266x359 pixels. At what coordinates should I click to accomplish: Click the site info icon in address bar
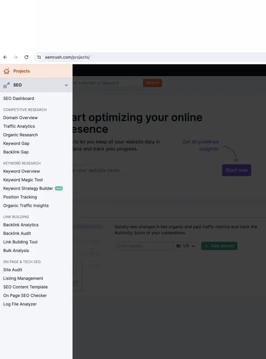click(39, 57)
